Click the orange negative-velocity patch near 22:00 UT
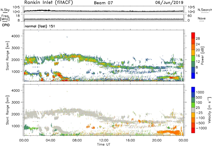 [x=169, y=132]
